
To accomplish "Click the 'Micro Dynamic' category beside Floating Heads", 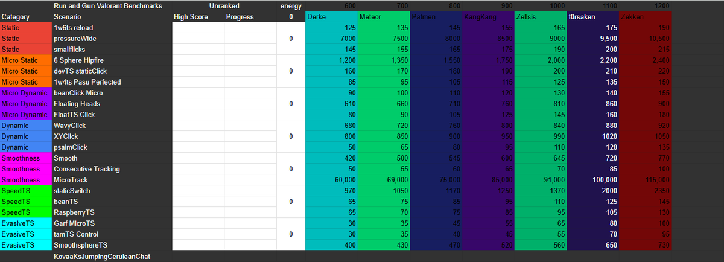I will click(x=26, y=103).
